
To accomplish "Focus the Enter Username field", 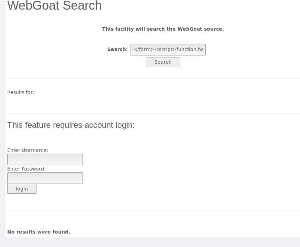I will point(45,159).
